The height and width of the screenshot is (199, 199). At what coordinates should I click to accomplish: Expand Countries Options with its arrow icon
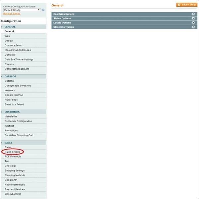click(193, 14)
